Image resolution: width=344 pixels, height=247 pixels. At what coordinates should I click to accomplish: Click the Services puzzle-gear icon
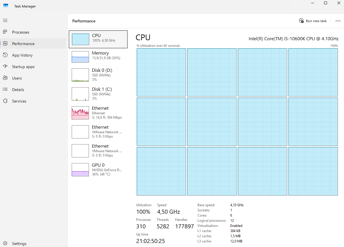click(5, 101)
